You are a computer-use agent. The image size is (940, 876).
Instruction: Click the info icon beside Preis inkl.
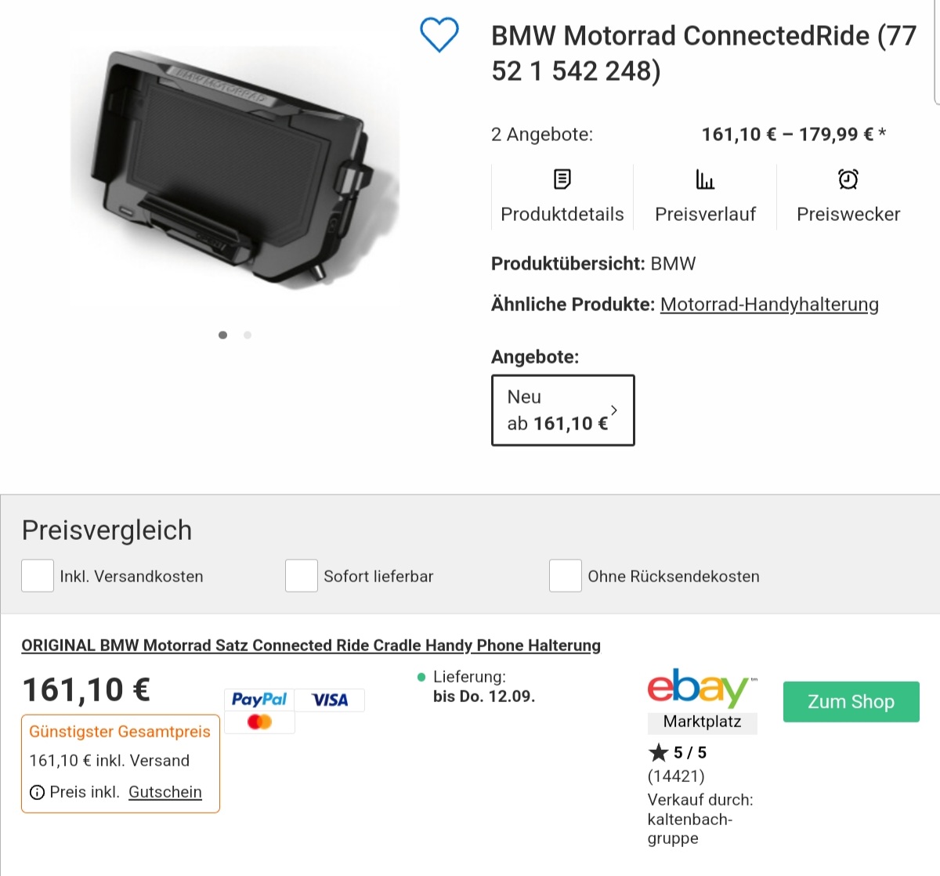37,793
